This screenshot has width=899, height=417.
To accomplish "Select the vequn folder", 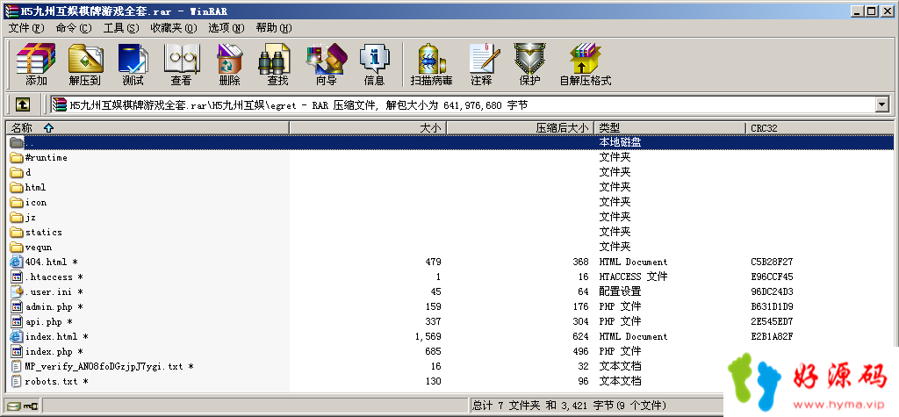I will (39, 247).
